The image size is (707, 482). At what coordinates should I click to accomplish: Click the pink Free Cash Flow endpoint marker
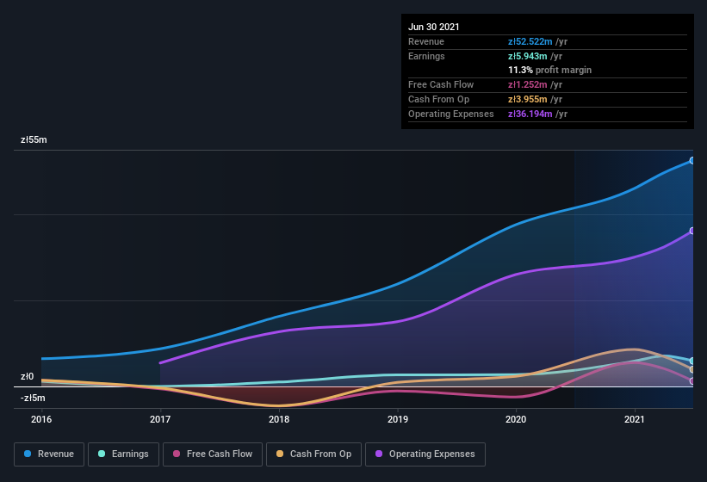point(692,381)
